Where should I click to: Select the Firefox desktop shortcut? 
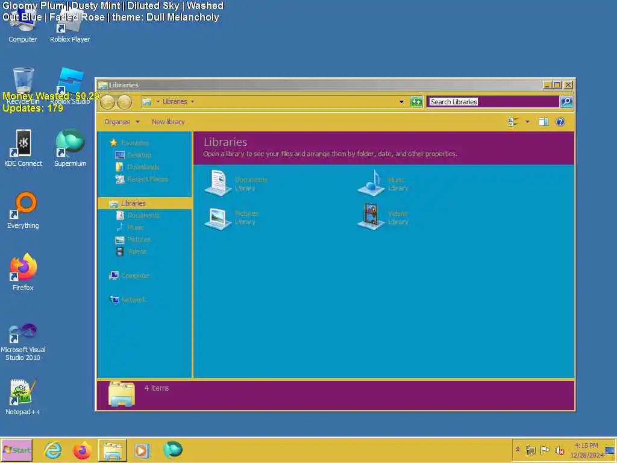tap(23, 272)
